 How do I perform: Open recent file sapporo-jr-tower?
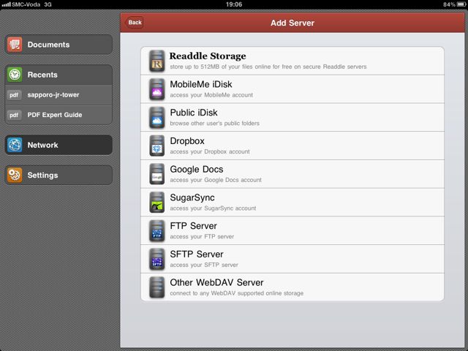tap(53, 95)
